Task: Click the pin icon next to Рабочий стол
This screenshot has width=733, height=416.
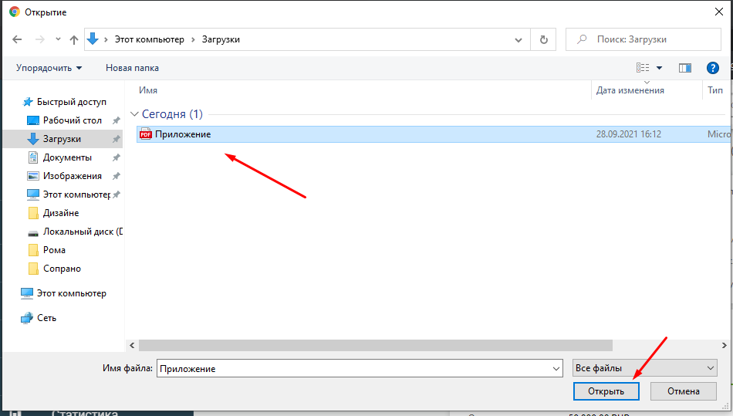Action: [x=117, y=120]
